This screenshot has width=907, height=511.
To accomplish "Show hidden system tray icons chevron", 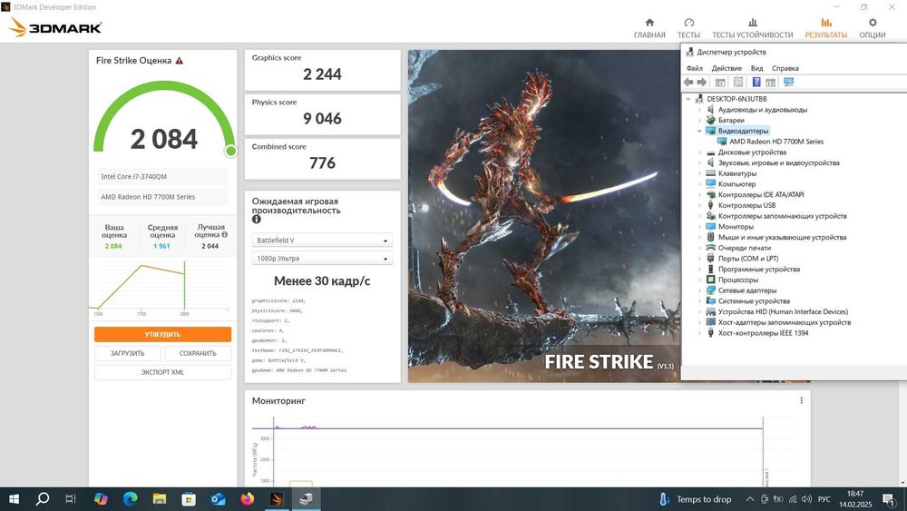I will click(x=750, y=499).
